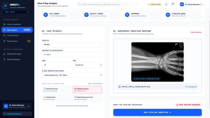The height and width of the screenshot is (118, 210).
Task: Select New Analysis in the sidebar
Action: click(17, 30)
